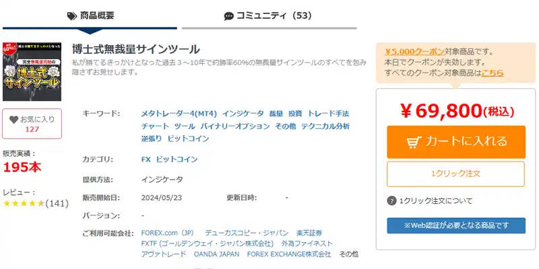Click the speech bubble icon beside コミュニティ

tap(228, 16)
